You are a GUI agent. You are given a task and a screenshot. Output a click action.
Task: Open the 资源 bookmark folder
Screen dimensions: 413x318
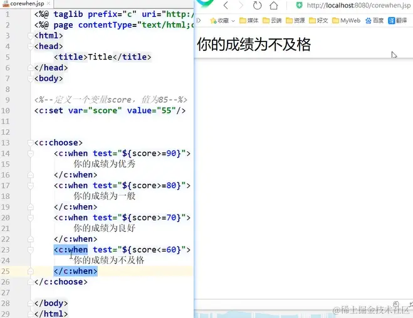295,21
